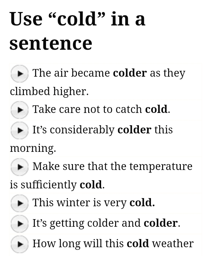
Task: Play "How long will this cold weather" audio
Action: click(19, 244)
